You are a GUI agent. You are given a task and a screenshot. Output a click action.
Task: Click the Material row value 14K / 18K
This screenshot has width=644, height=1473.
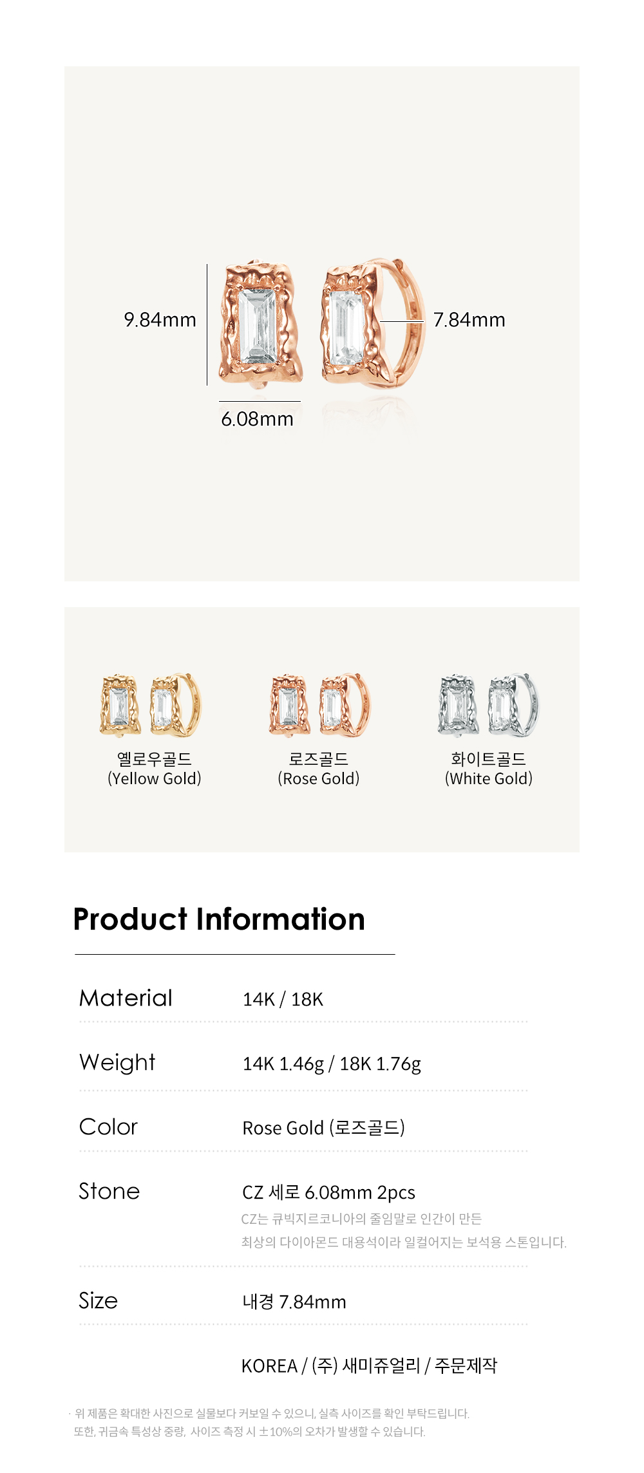[283, 999]
